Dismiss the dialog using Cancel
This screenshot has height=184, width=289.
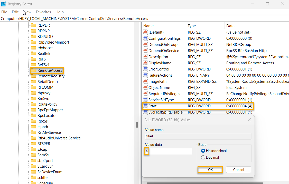tap(238, 169)
